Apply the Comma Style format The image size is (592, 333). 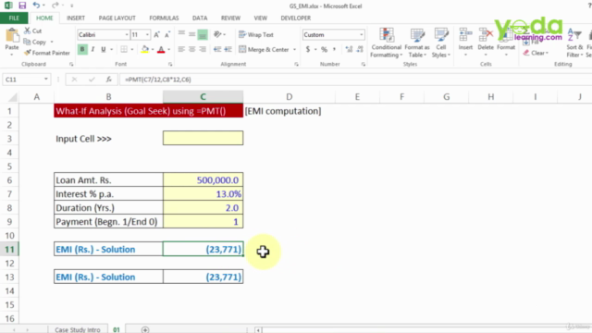pos(335,49)
